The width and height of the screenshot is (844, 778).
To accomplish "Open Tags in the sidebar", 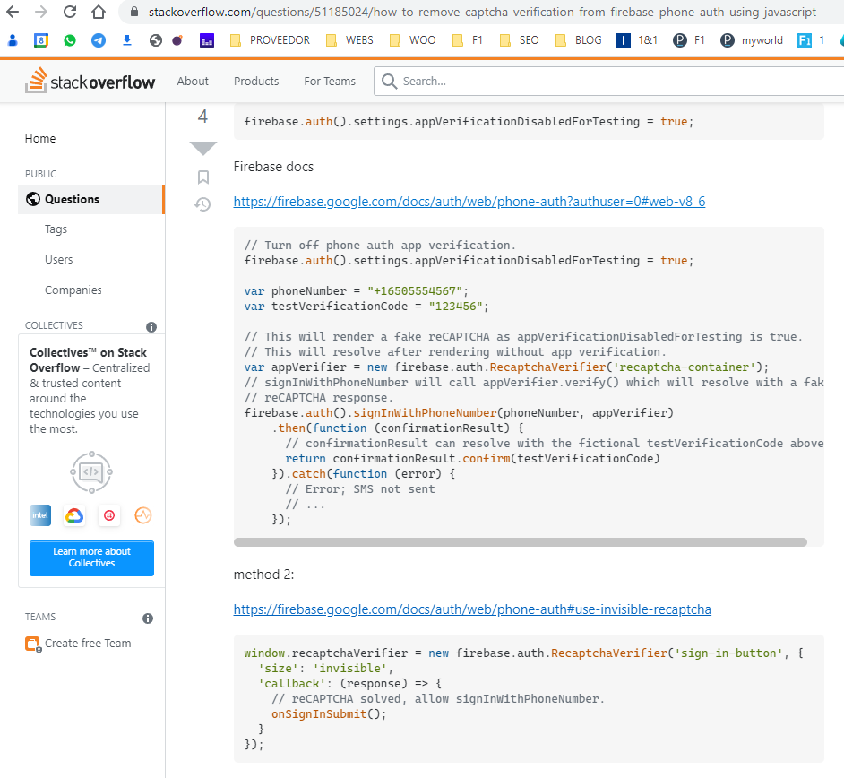I will [x=56, y=229].
